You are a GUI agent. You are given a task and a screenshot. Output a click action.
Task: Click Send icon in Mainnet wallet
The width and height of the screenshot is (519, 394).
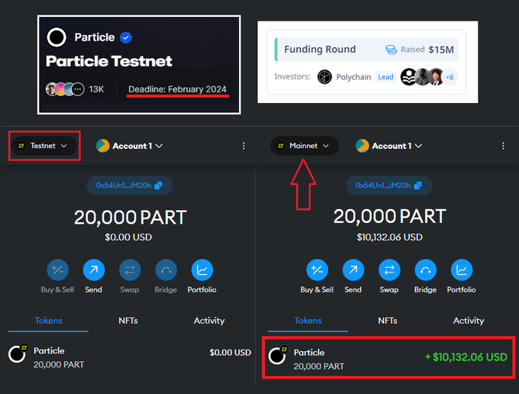click(x=353, y=270)
